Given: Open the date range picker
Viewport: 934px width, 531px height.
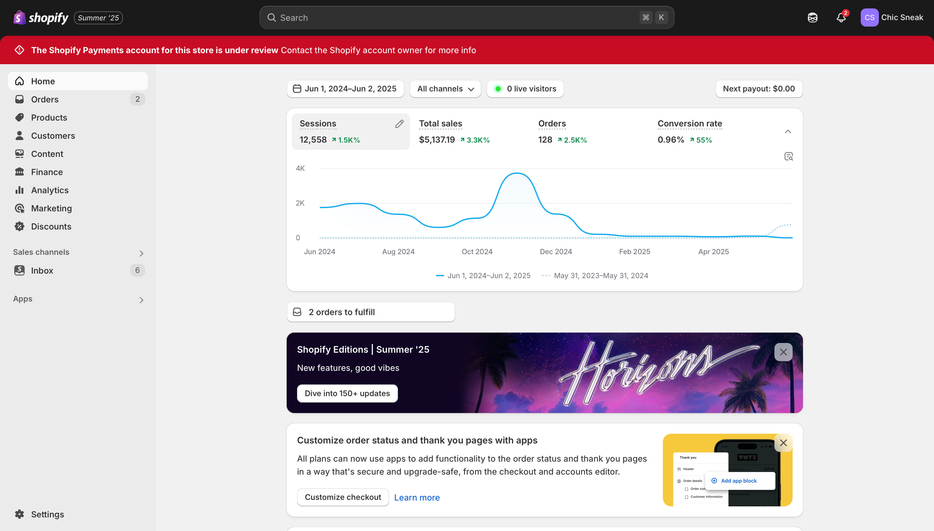Looking at the screenshot, I should click(345, 88).
